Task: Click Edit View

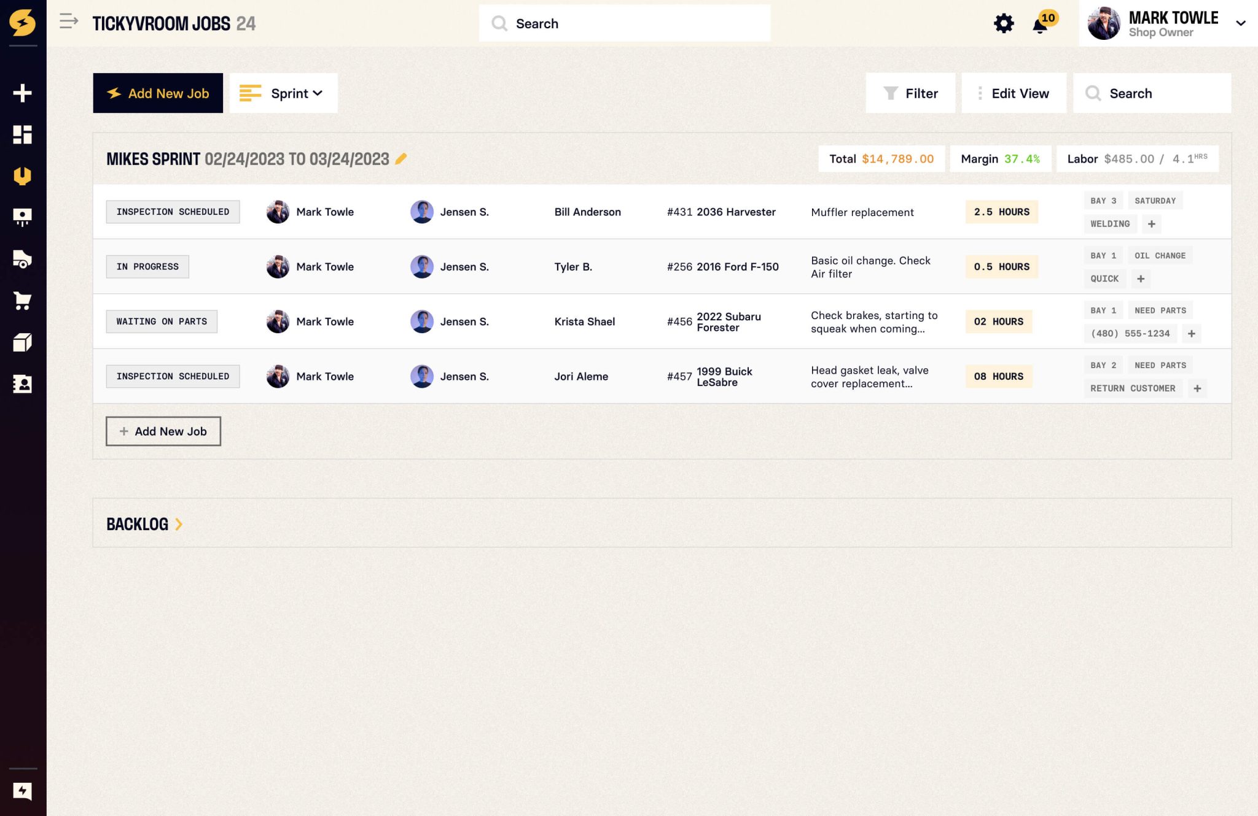Action: (1014, 93)
